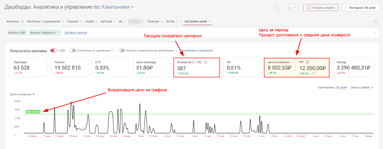Screen dimensions: 383x149
Task: Click the Улучшить модуль button
Action: click(321, 7)
